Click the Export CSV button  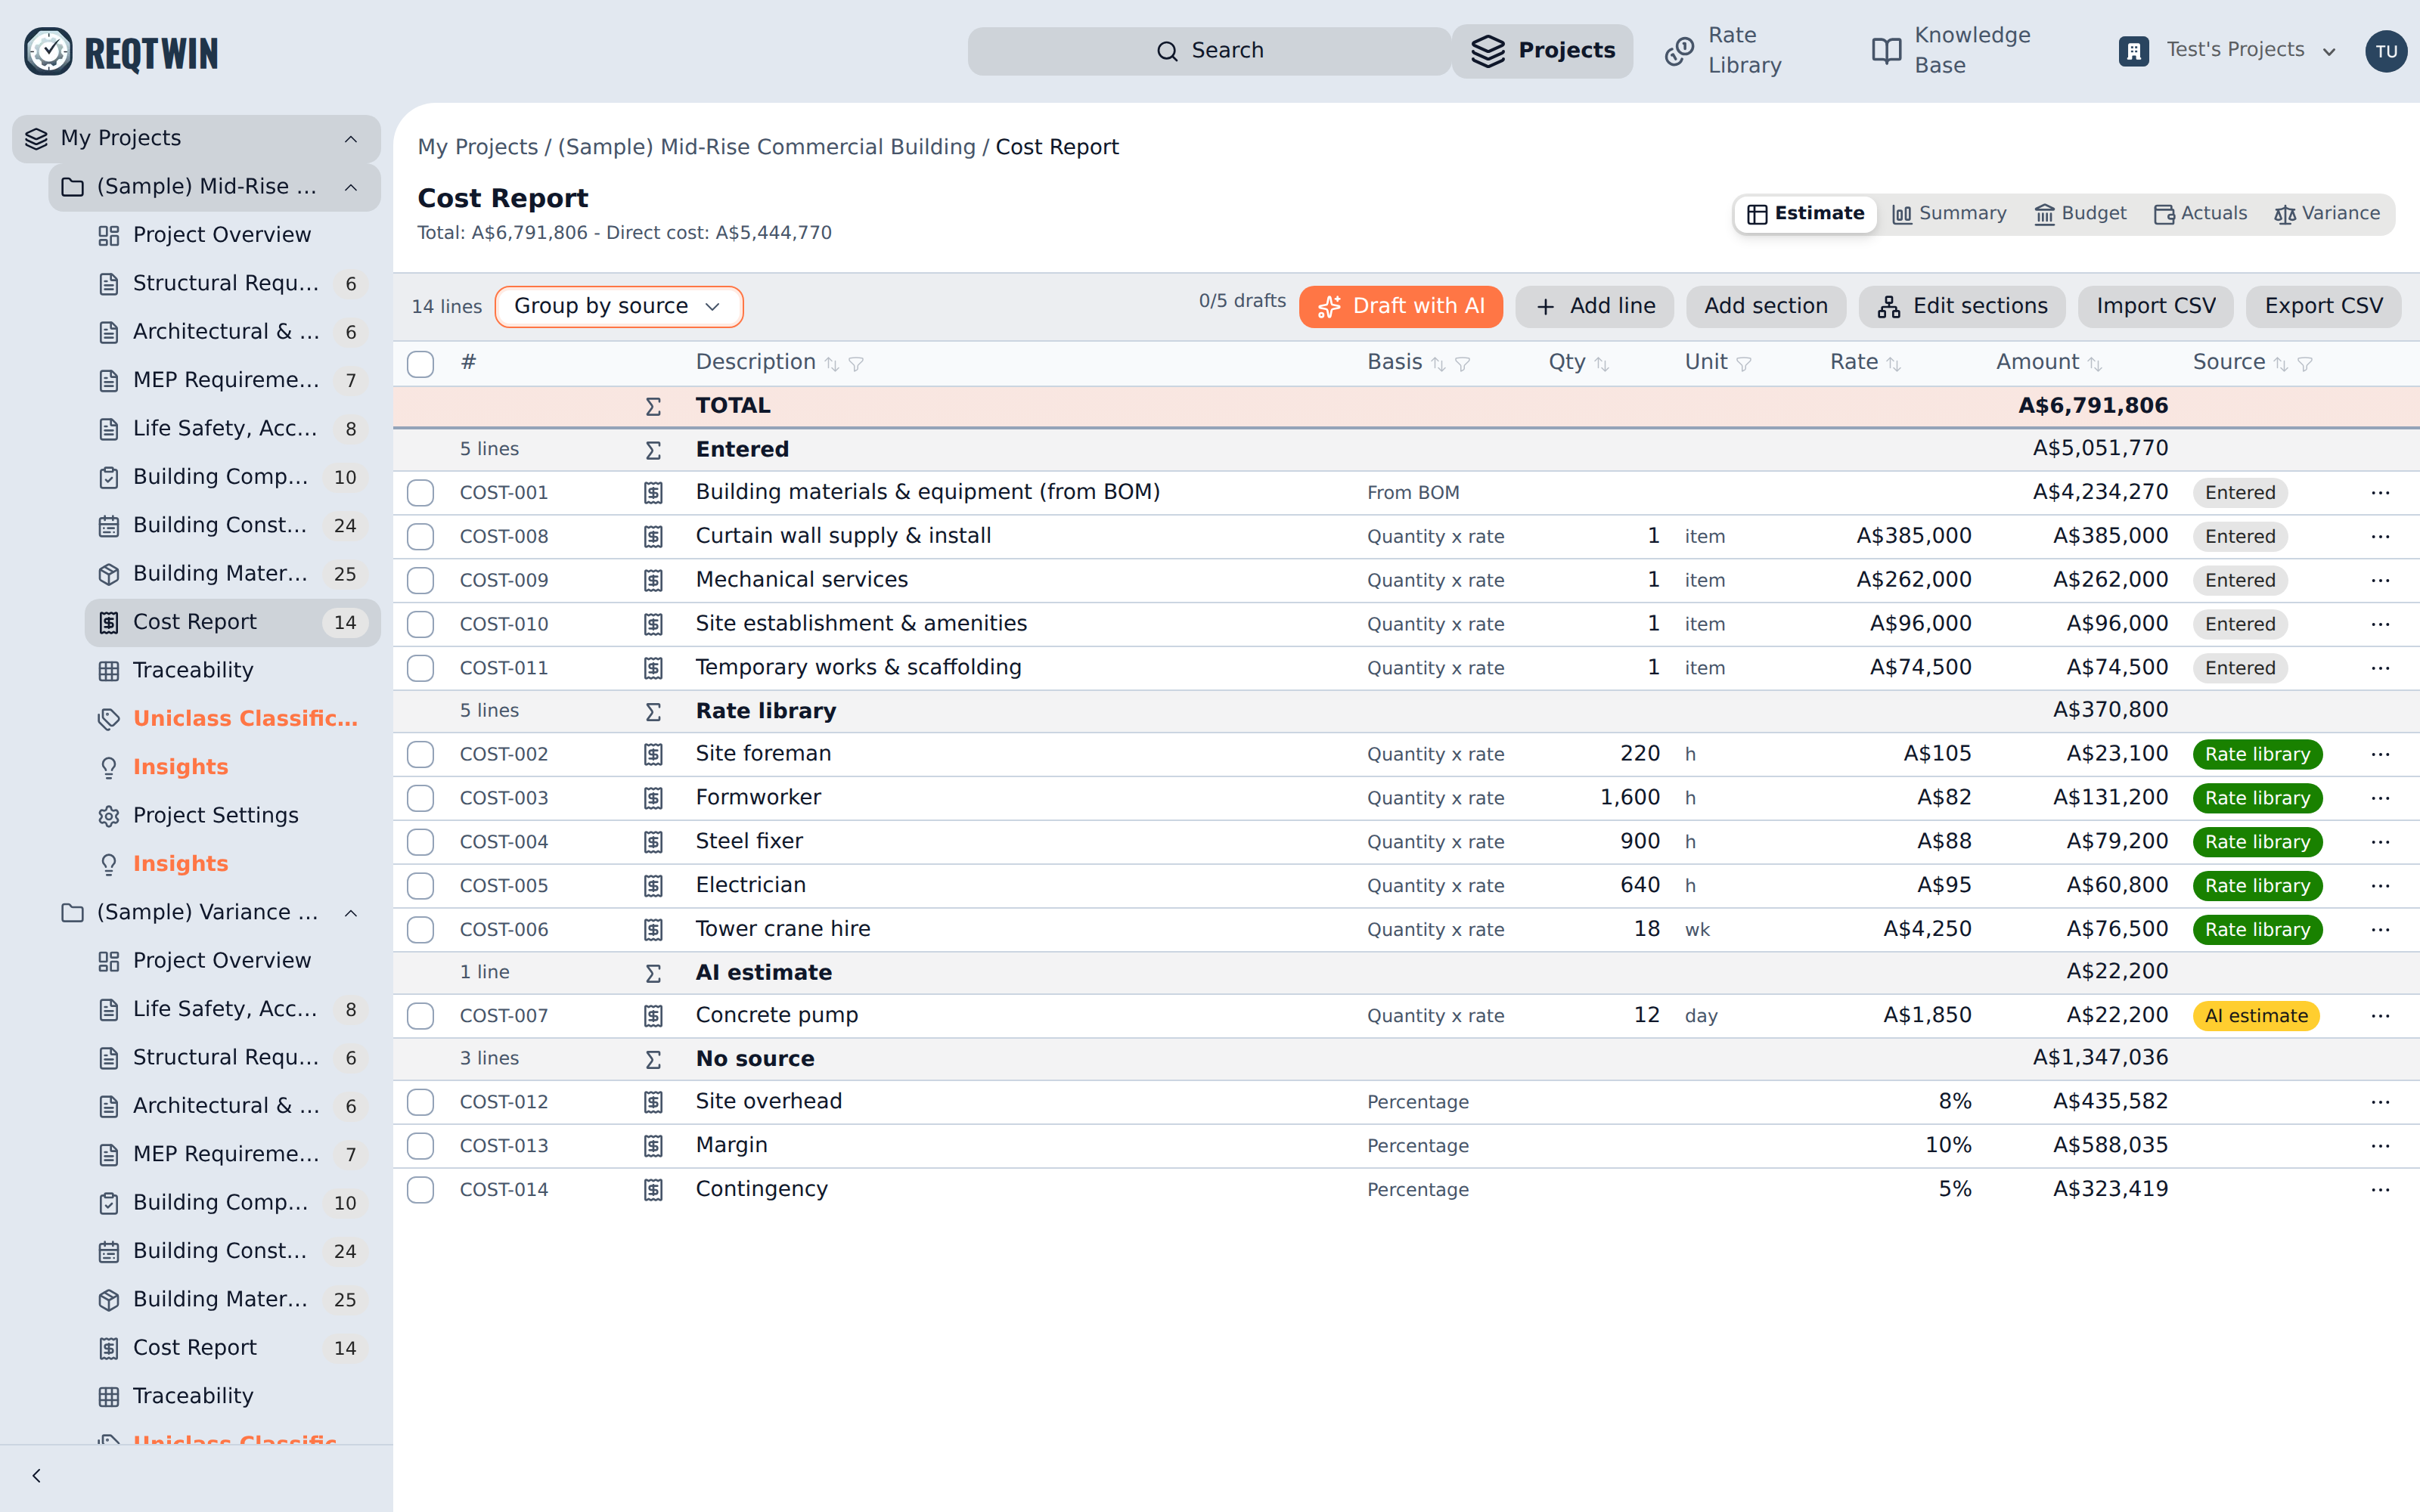[2323, 306]
